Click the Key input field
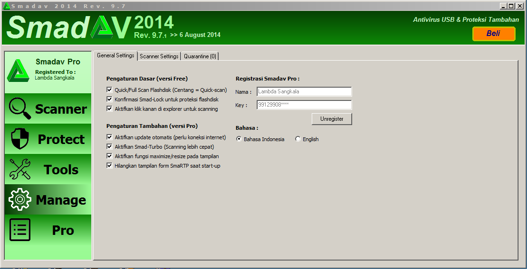 pyautogui.click(x=304, y=105)
